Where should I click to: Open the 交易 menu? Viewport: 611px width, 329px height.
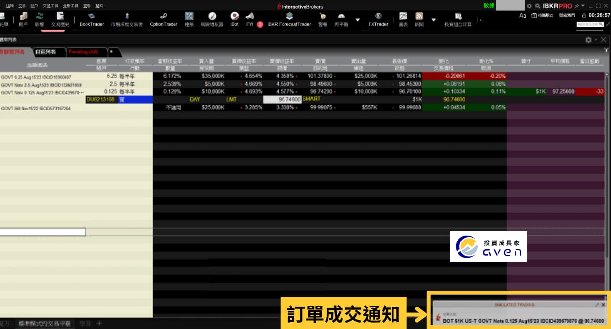22,6
